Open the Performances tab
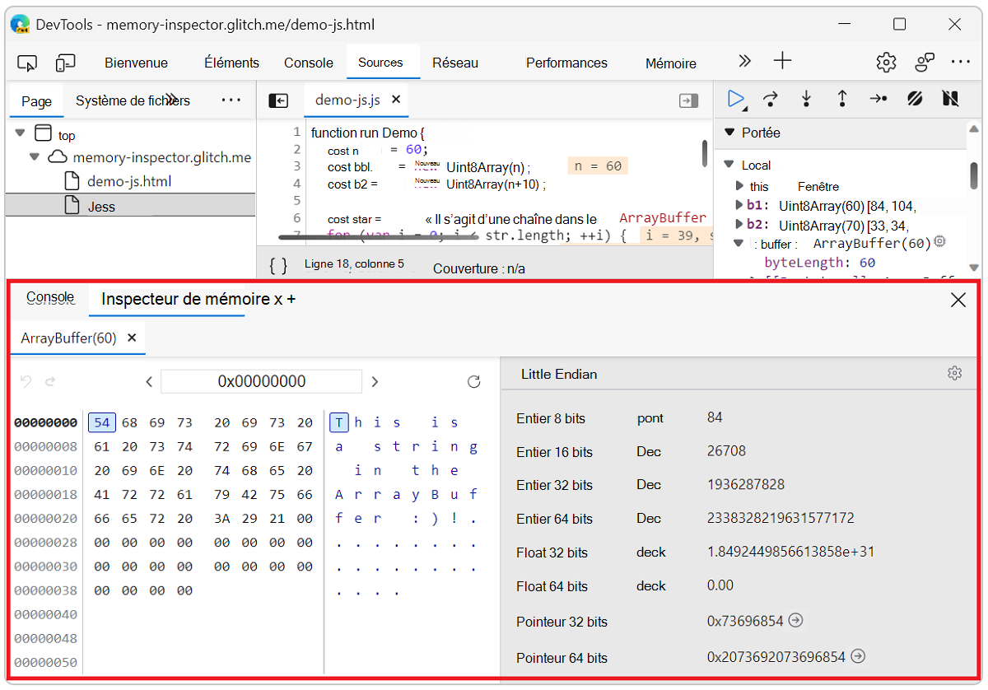Image resolution: width=988 pixels, height=690 pixels. click(x=566, y=63)
